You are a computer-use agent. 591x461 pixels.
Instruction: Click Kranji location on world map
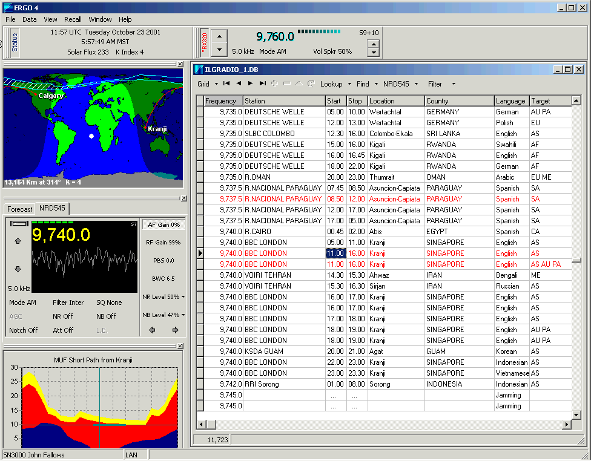point(145,128)
